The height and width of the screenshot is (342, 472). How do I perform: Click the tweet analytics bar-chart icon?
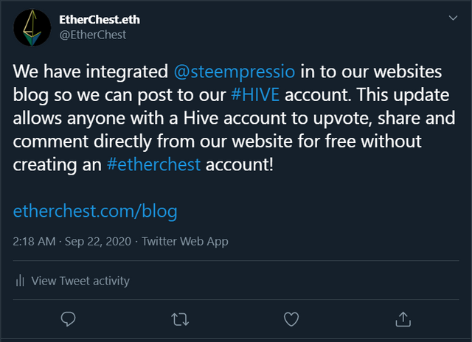click(20, 281)
